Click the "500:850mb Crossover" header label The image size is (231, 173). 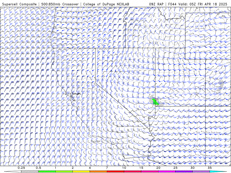(x=60, y=4)
